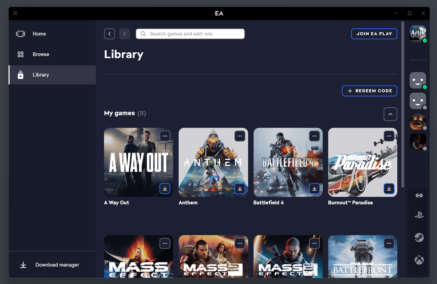Open the options menu for Mass Effect 3

[314, 243]
